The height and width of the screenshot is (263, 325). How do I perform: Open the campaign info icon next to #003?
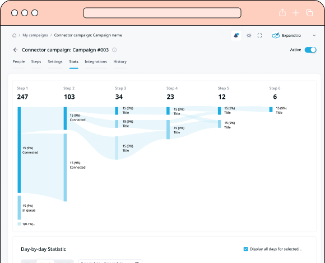click(114, 50)
